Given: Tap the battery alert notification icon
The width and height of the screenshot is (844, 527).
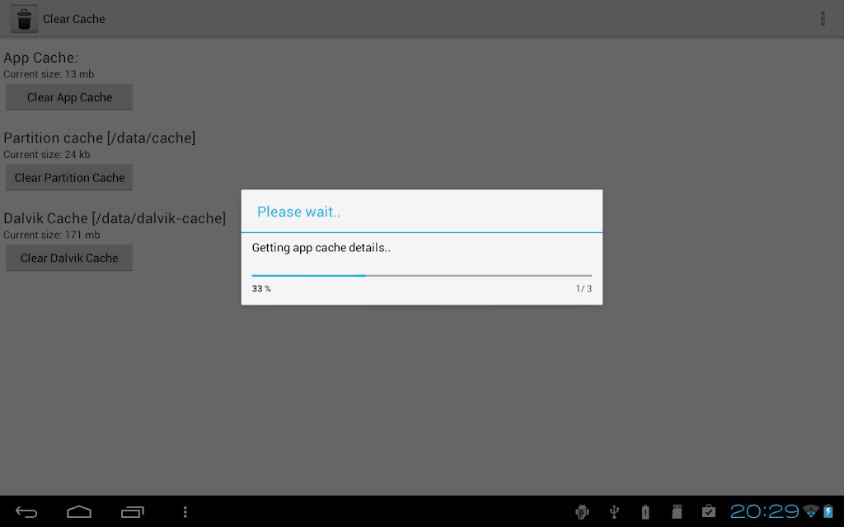Looking at the screenshot, I should click(x=645, y=512).
